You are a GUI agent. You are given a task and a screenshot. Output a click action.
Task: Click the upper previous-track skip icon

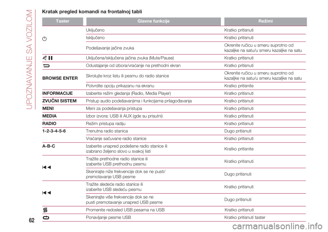(x=47, y=167)
